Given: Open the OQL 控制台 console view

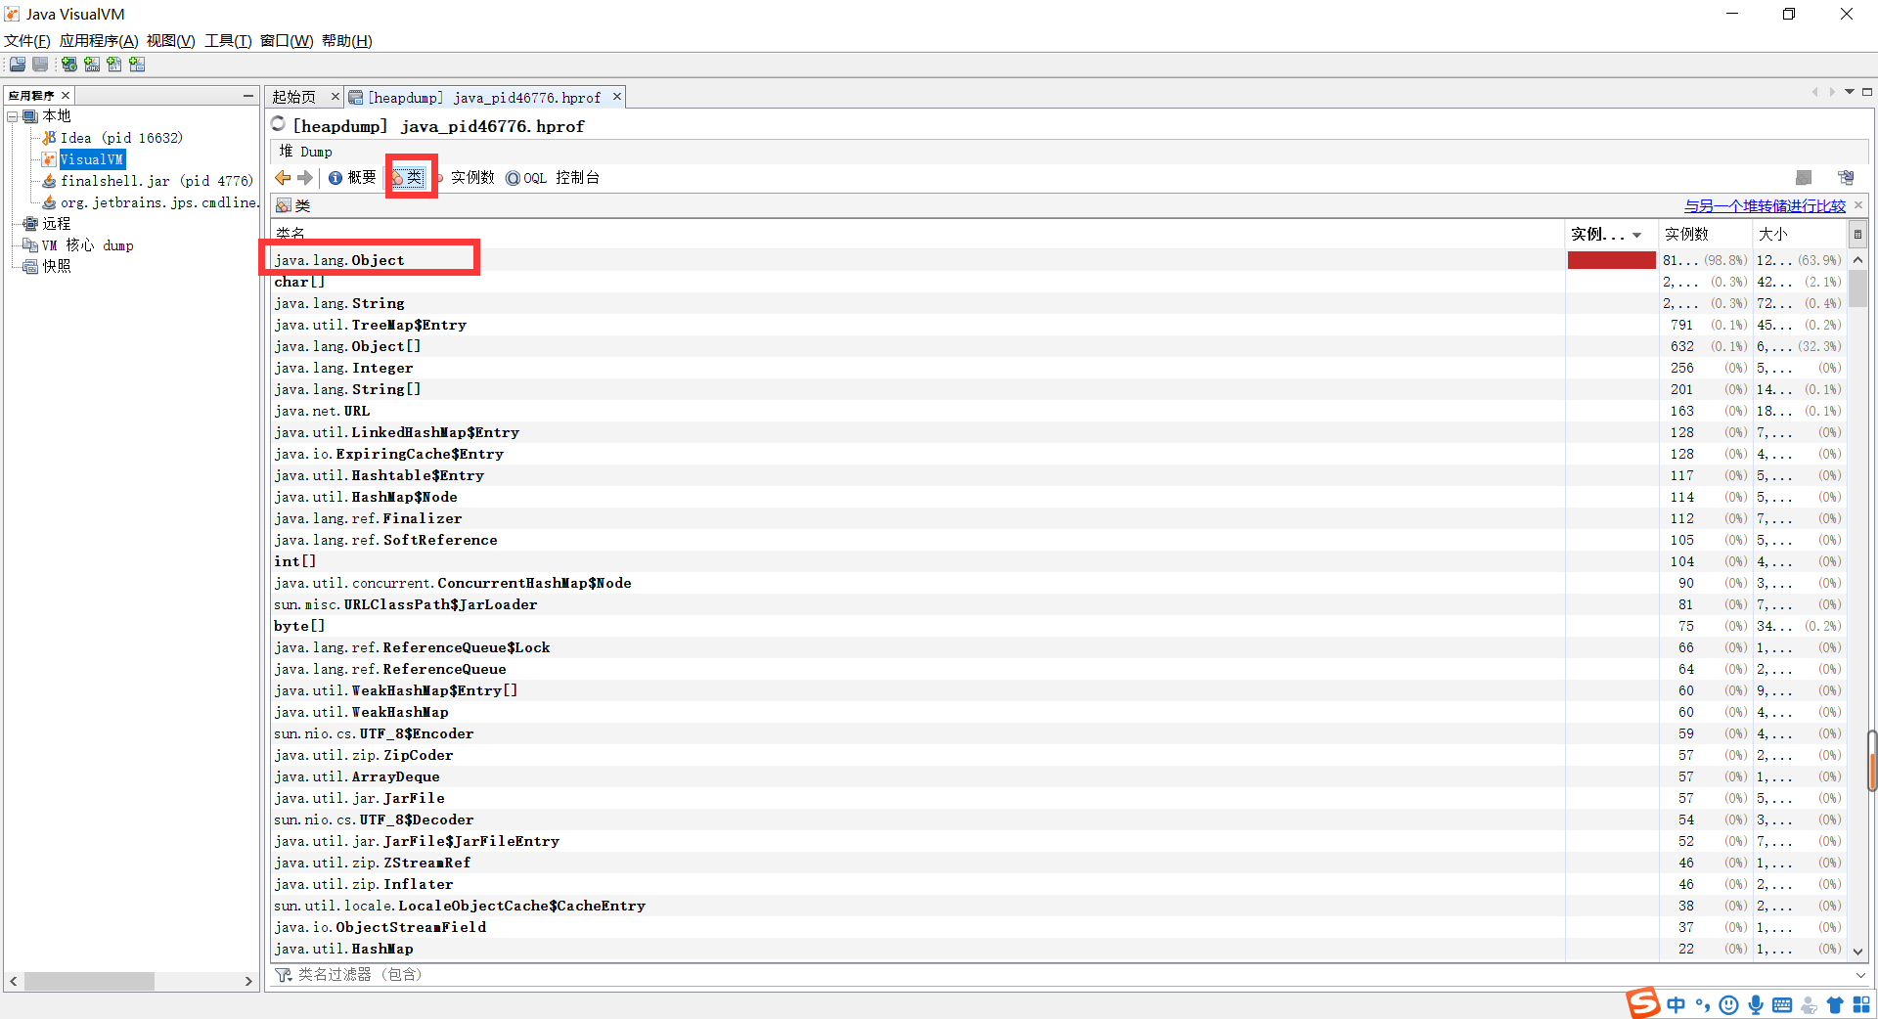Looking at the screenshot, I should pos(553,177).
